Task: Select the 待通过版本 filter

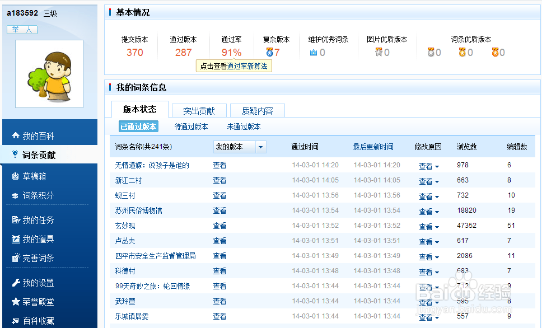Action: tap(191, 126)
